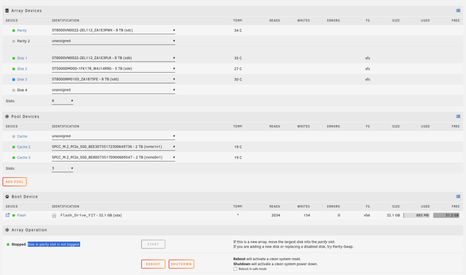
Task: Open the Flash boot device link
Action: click(21, 215)
